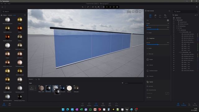Expand Extras under the Color settings
The height and width of the screenshot is (112, 199).
point(149,33)
